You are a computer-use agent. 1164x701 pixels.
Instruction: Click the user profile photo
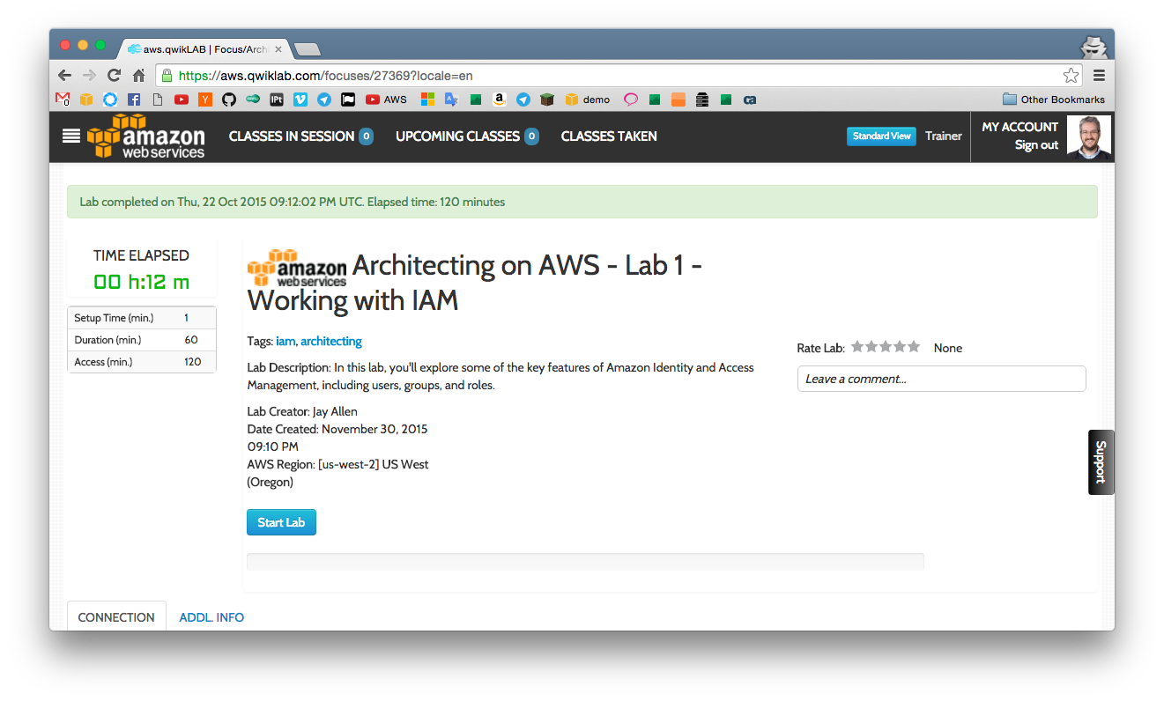(x=1088, y=137)
